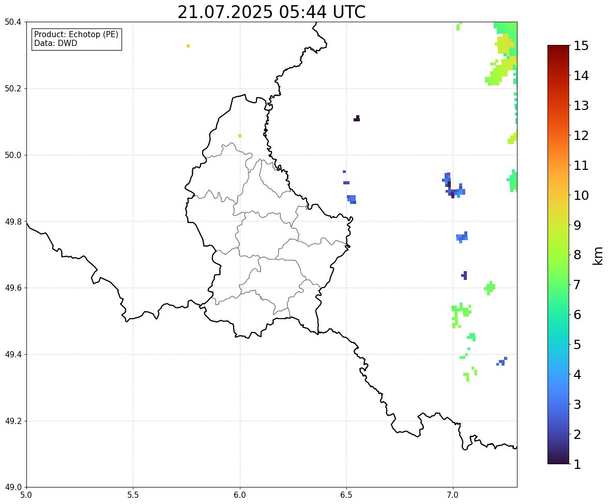
Task: Select the 'Data: DWD' legend line
Action: [x=55, y=43]
